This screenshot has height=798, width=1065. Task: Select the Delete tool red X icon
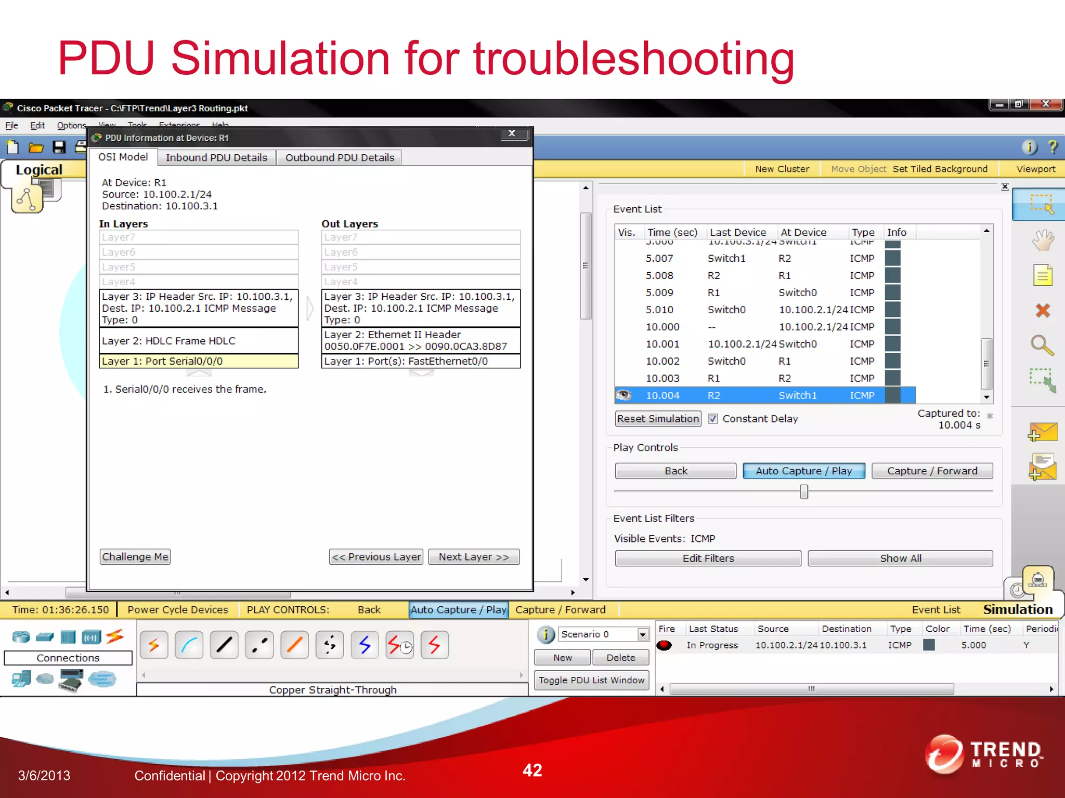click(1042, 311)
